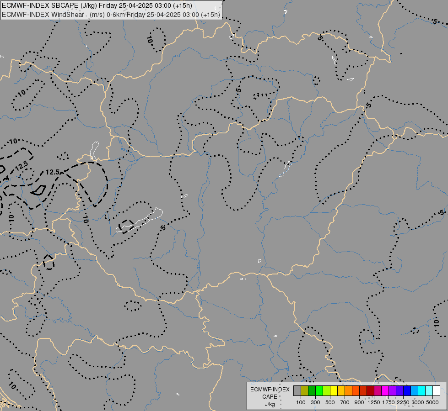Click the legend value 2250

pos(403,402)
